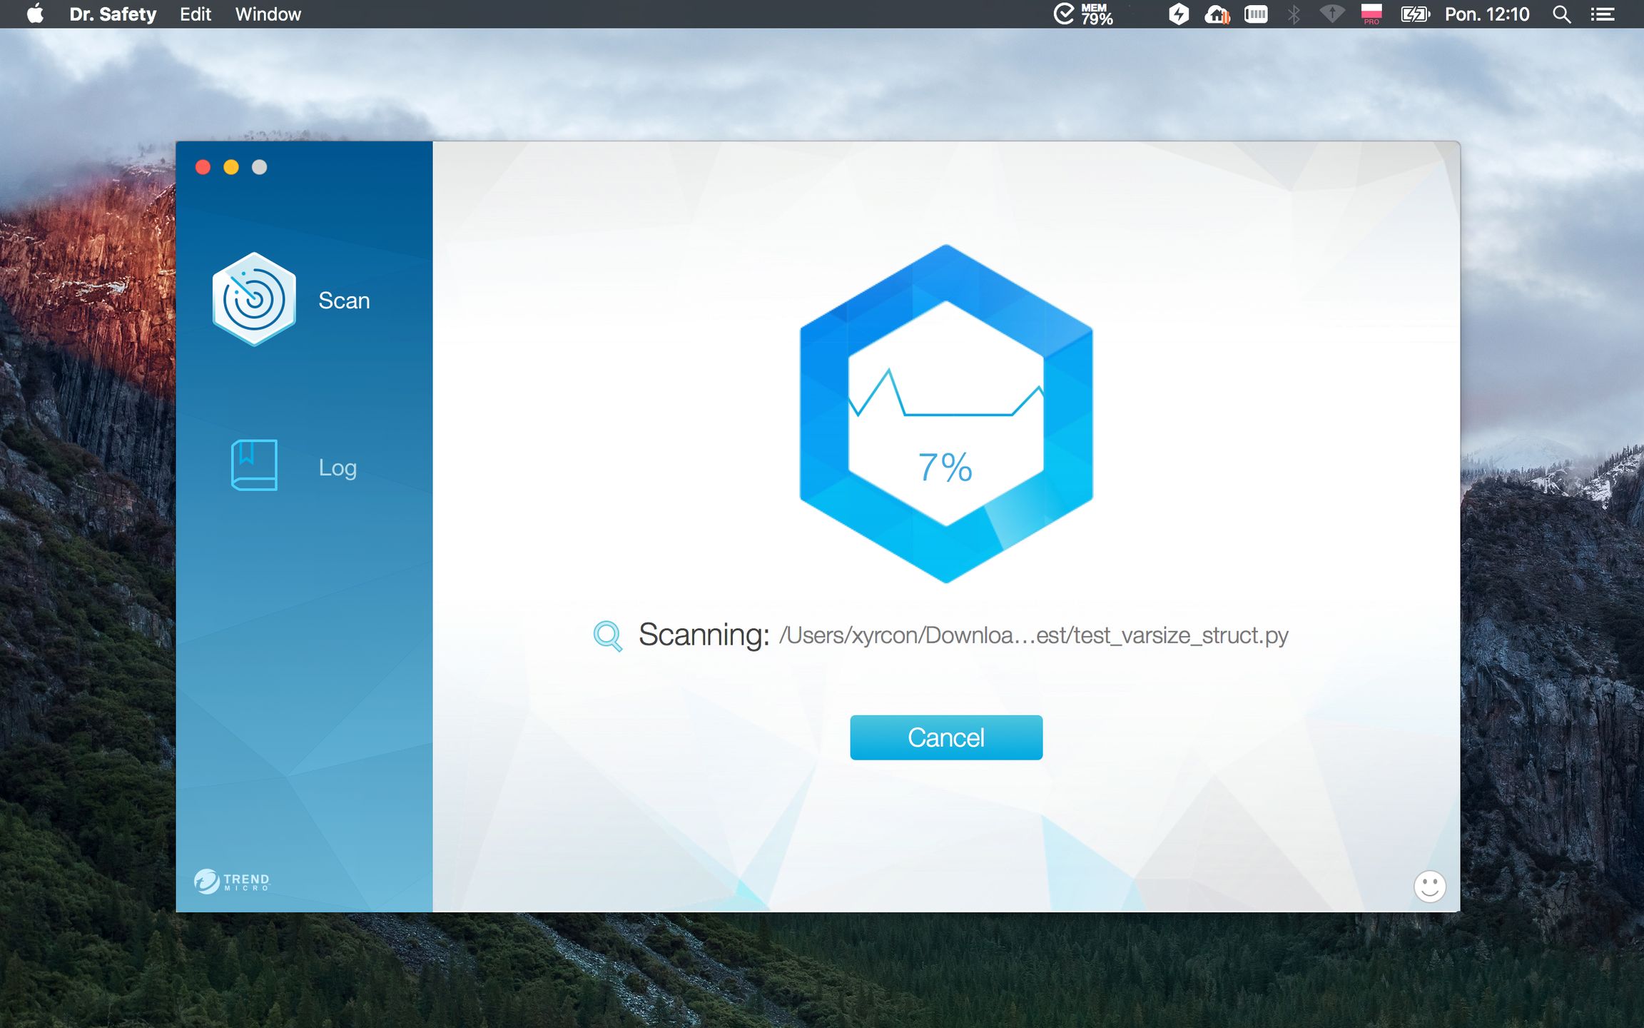Click the smiley feedback face icon

[1429, 886]
